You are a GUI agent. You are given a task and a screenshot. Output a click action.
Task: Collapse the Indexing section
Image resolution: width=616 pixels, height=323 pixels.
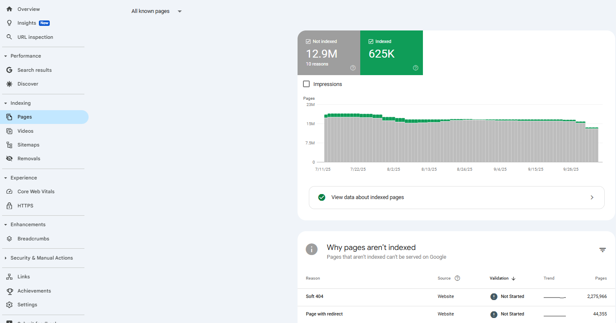point(6,103)
